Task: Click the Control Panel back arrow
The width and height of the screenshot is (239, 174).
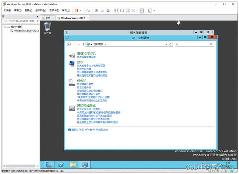Action: click(x=69, y=44)
